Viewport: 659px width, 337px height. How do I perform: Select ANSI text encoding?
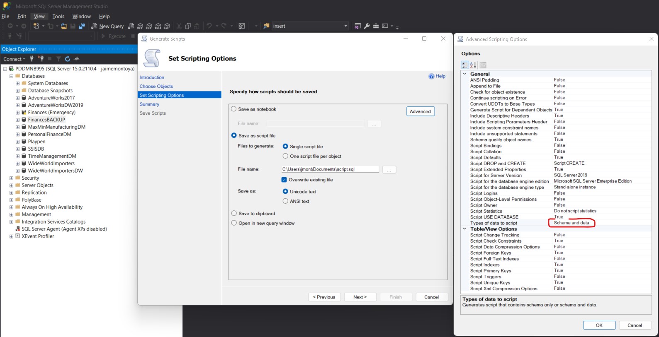pos(285,201)
